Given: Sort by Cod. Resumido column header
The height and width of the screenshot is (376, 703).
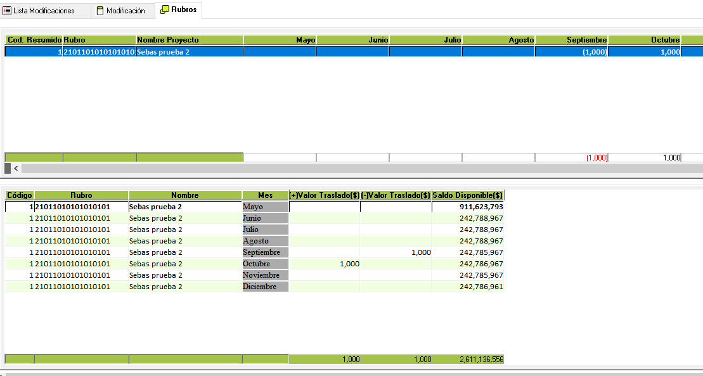Looking at the screenshot, I should point(34,40).
